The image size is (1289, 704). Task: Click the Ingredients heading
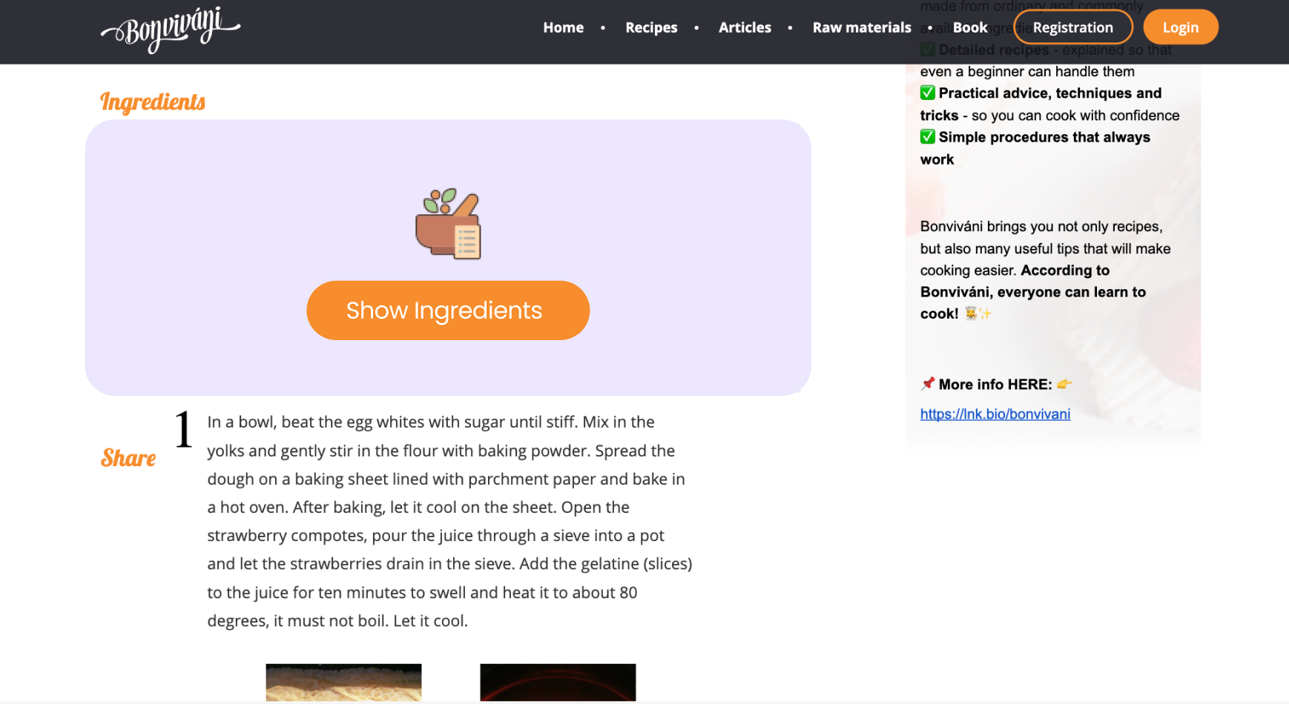tap(153, 102)
